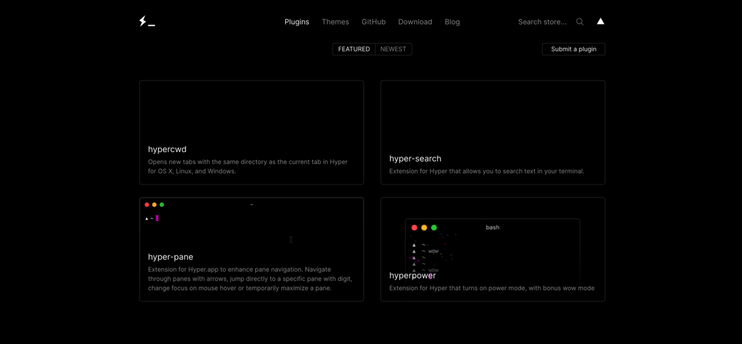Image resolution: width=742 pixels, height=344 pixels.
Task: Click the search magnifier icon
Action: click(x=580, y=22)
